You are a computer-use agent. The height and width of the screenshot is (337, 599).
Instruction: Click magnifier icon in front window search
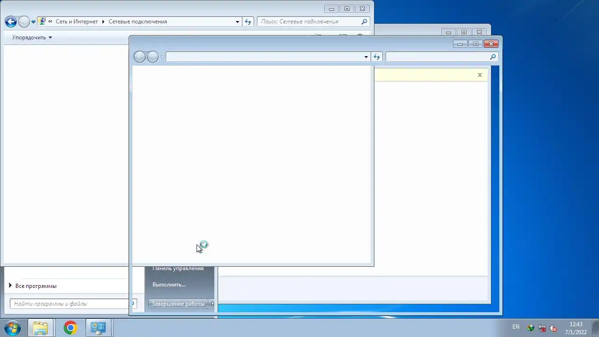[493, 57]
